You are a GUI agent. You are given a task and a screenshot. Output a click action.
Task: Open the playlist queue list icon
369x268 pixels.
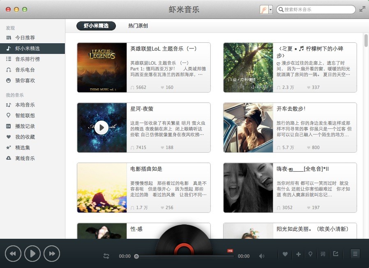(x=355, y=254)
